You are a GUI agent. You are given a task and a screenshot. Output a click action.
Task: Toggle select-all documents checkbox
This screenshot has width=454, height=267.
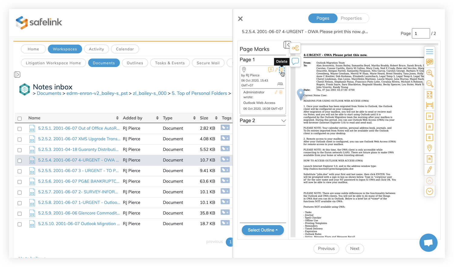tap(20, 118)
